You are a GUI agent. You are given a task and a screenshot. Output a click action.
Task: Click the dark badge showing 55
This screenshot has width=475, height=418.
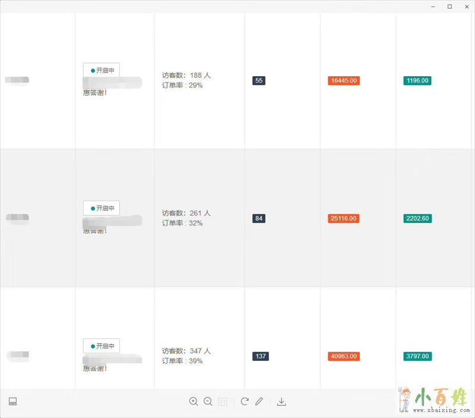coord(258,81)
